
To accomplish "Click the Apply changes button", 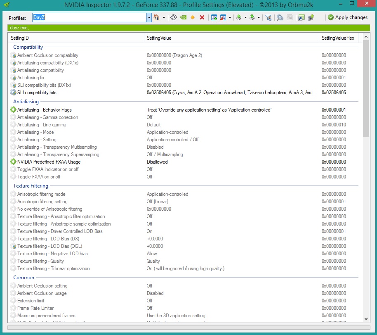I will pyautogui.click(x=348, y=17).
